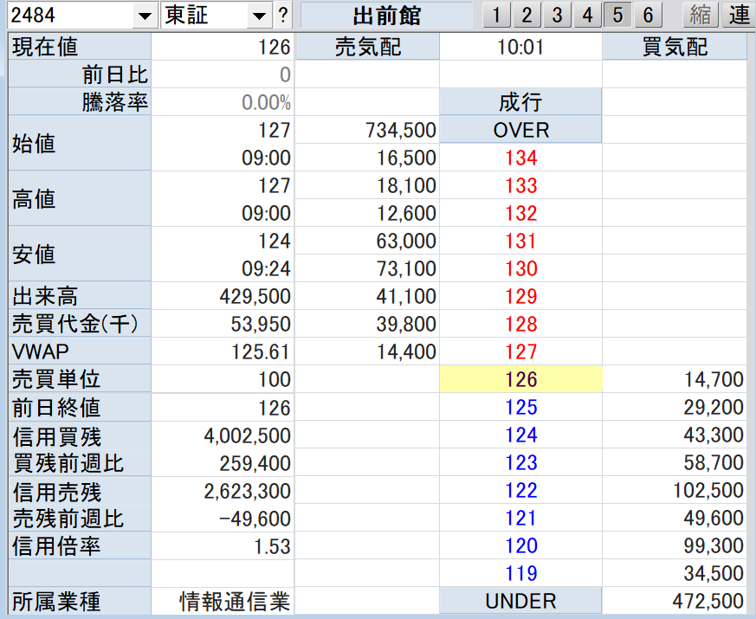Switch to board tab 1
The image size is (756, 619).
pos(496,16)
